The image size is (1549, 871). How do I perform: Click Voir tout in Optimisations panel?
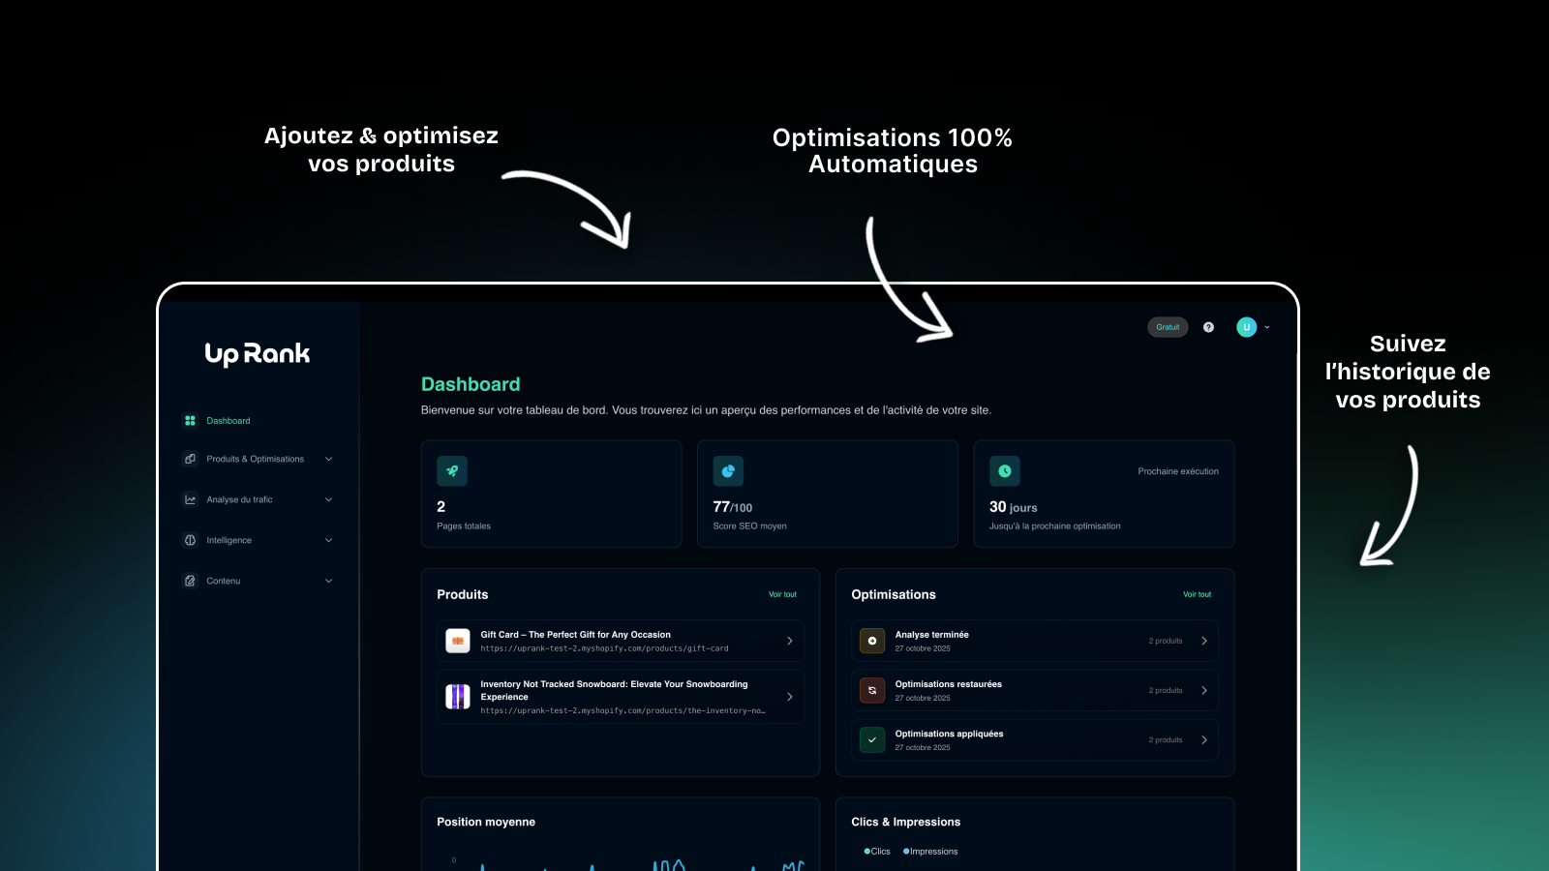click(x=1197, y=594)
